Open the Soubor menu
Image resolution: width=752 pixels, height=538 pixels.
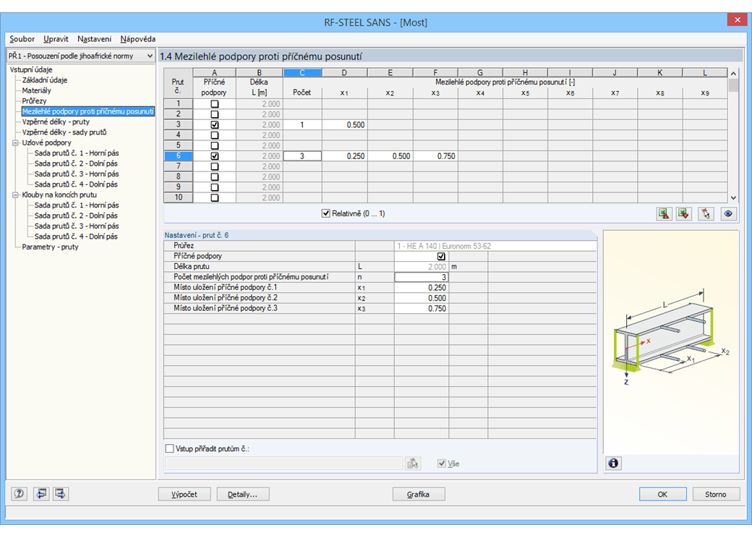22,39
